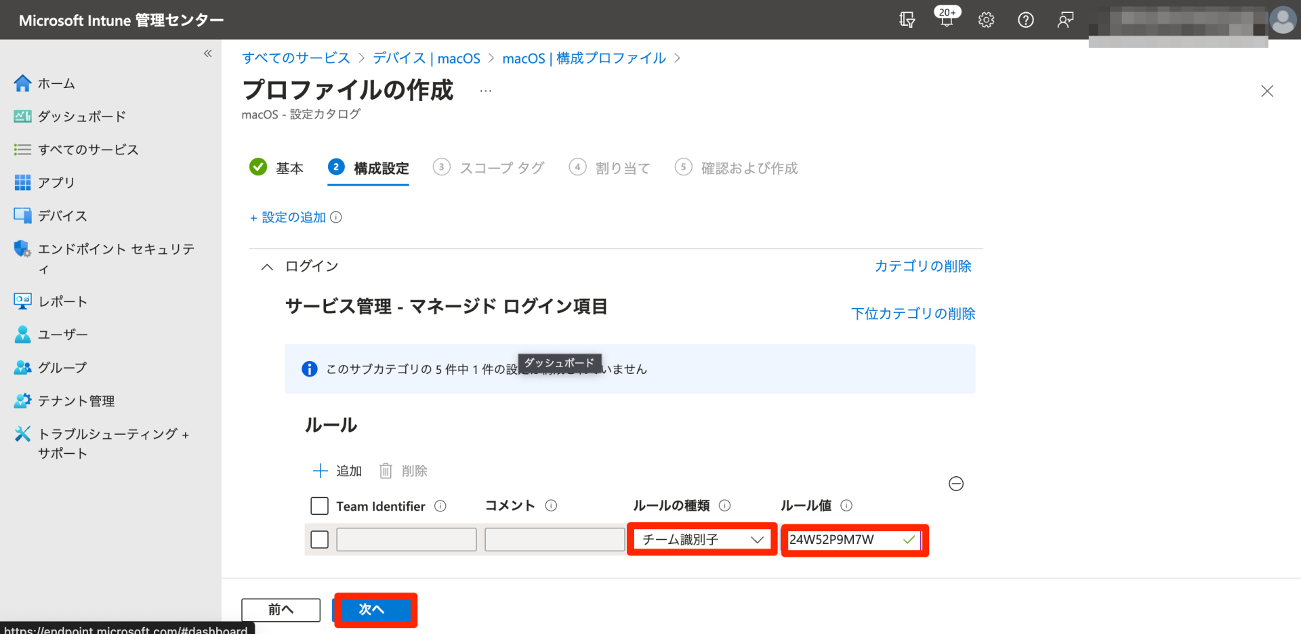Open the チーム識別子 rule type dropdown
1301x634 pixels.
[701, 539]
